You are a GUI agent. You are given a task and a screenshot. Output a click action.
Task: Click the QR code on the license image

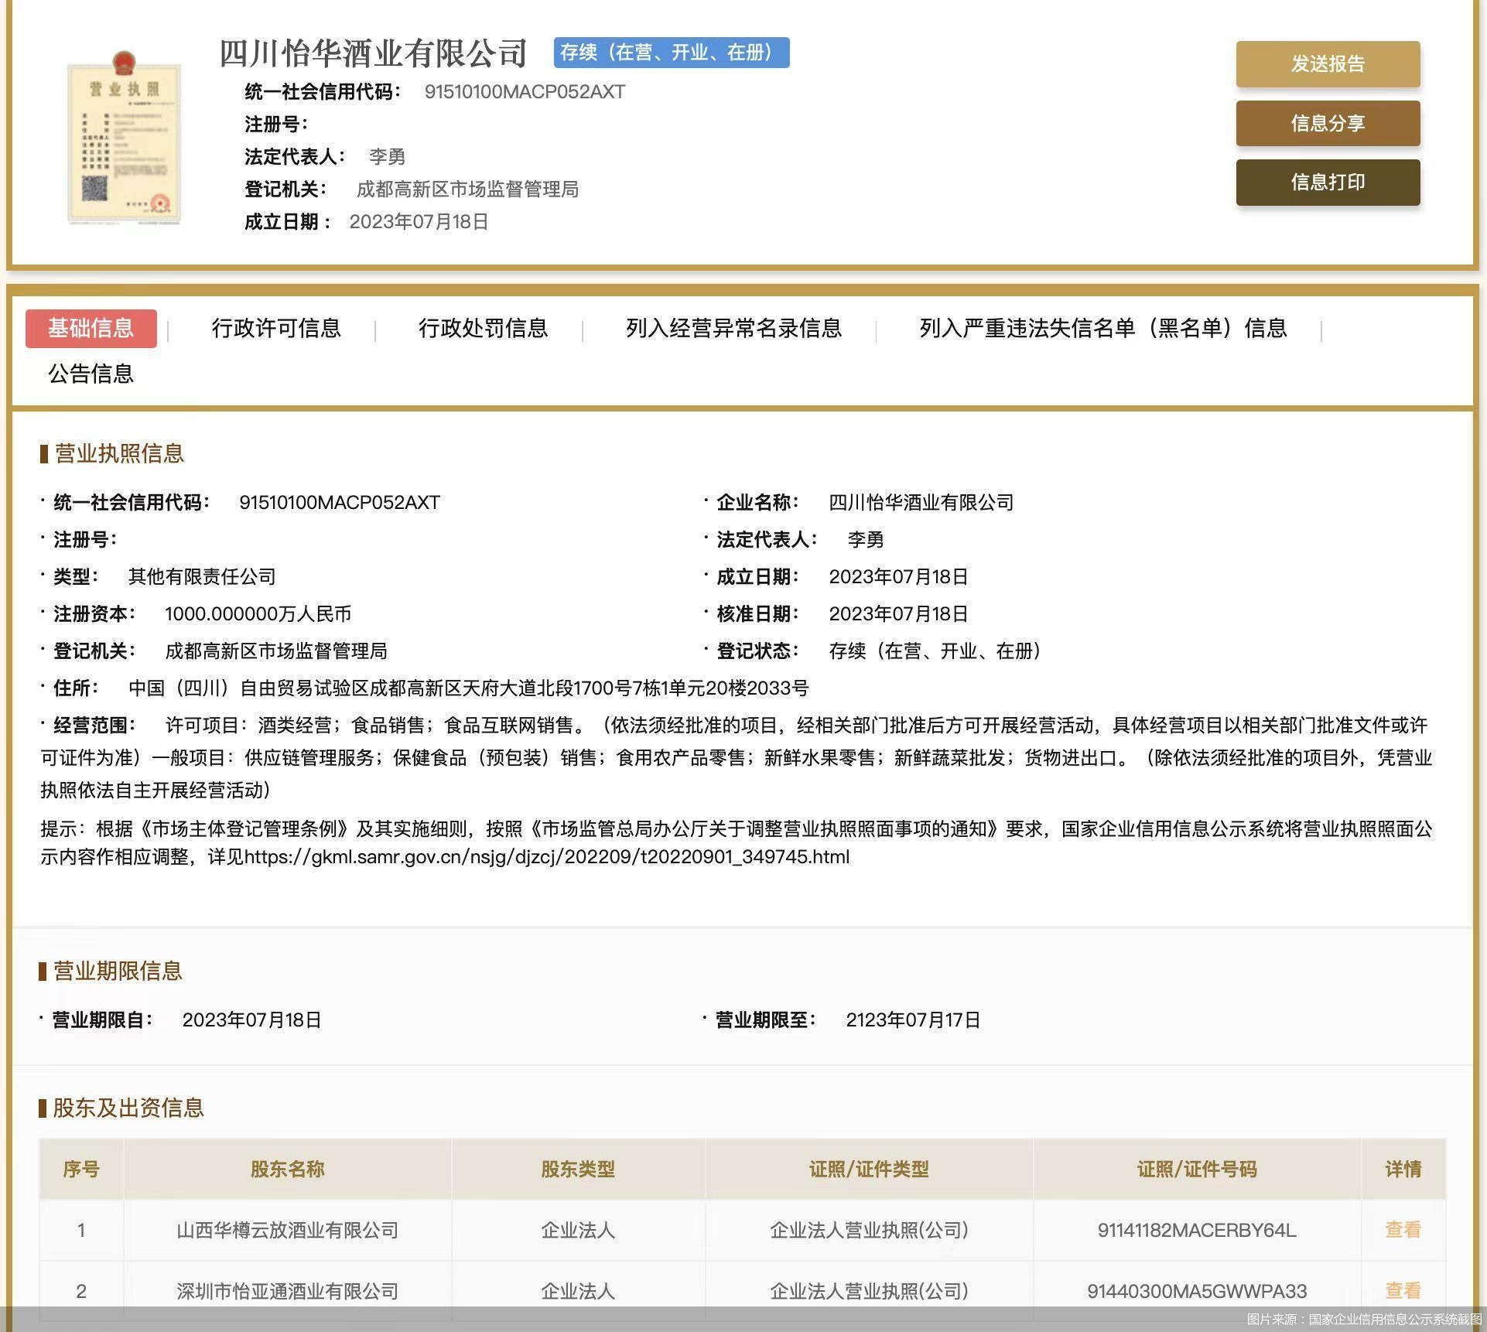(94, 188)
